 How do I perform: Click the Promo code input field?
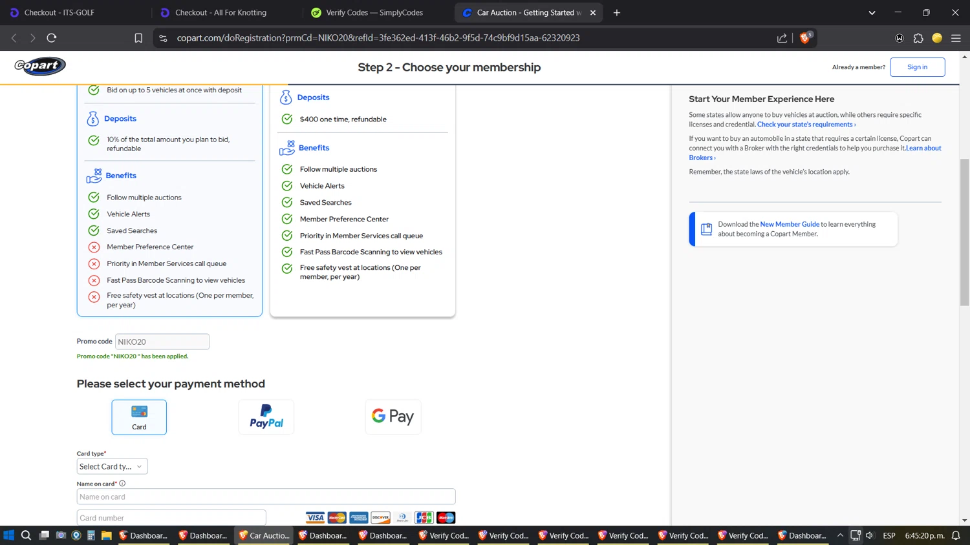[162, 342]
